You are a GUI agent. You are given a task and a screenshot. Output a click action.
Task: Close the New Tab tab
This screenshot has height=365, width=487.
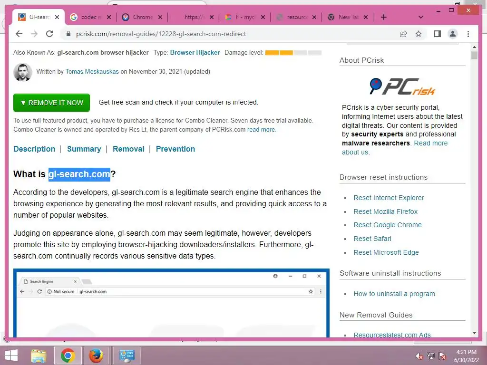[366, 17]
